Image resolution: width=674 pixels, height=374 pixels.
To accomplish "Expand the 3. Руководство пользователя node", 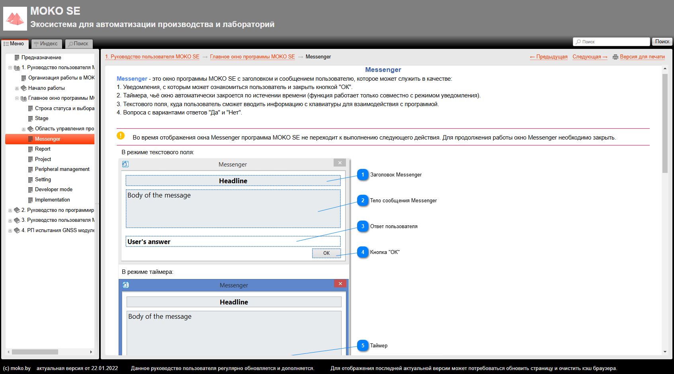I will (10, 220).
